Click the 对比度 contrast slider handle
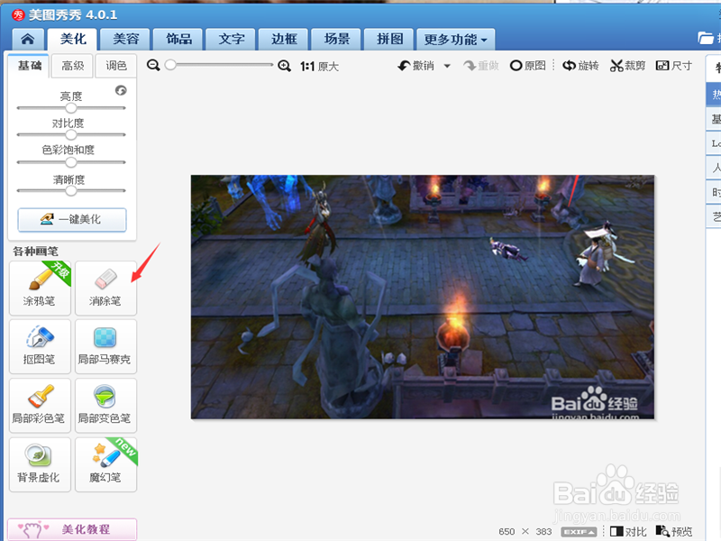This screenshot has height=541, width=721. click(x=71, y=134)
